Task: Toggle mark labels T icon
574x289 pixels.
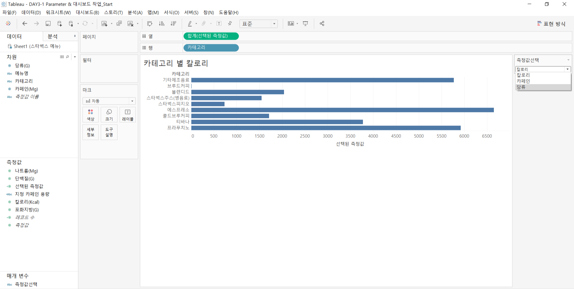Action: [x=219, y=24]
